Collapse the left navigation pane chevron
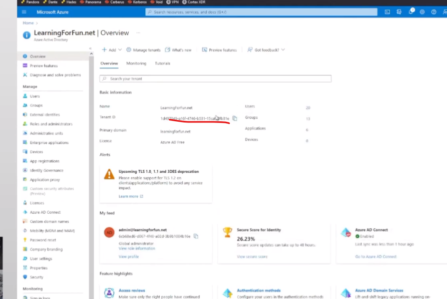This screenshot has height=299, width=447. pyautogui.click(x=90, y=49)
